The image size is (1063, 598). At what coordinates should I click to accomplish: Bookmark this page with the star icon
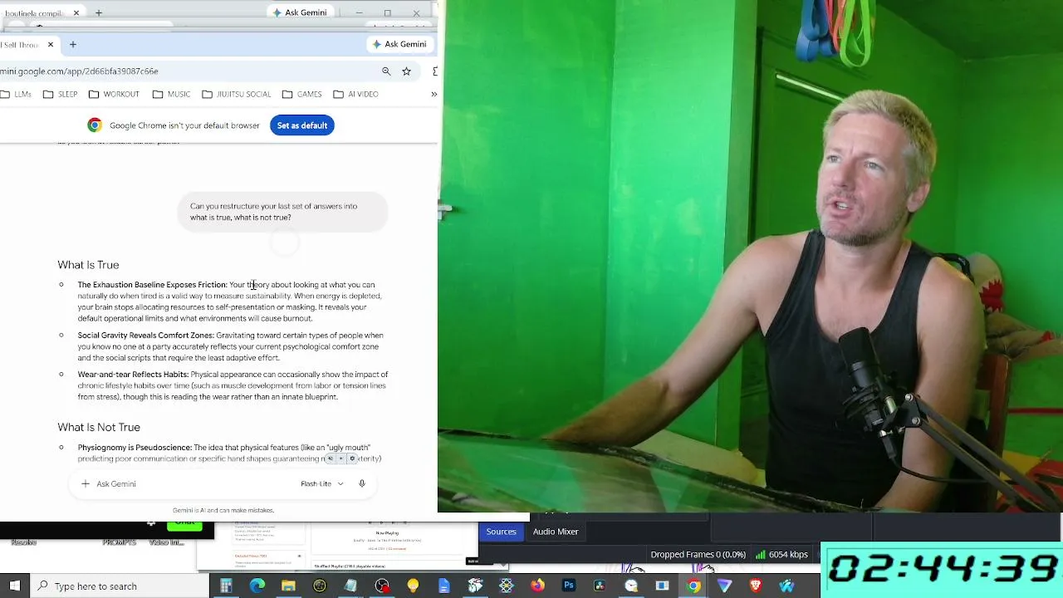point(406,71)
